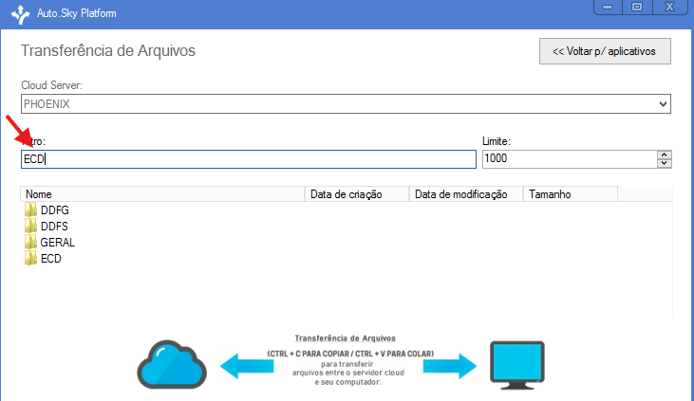Select the DDFG folder name
The height and width of the screenshot is (401, 694).
55,210
